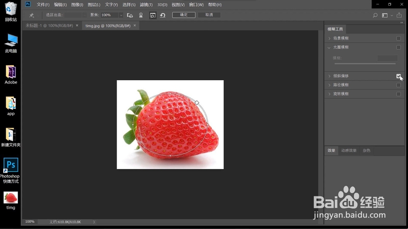408x229 pixels.
Task: Click the 光圈模糊 blur amount slider
Action: (365, 64)
